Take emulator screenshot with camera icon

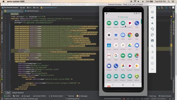click(152, 41)
